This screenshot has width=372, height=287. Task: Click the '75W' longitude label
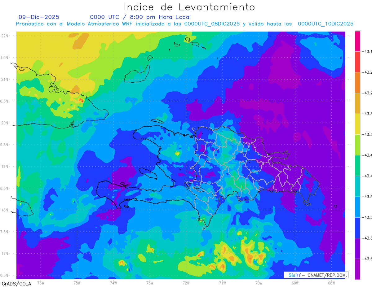(77, 283)
